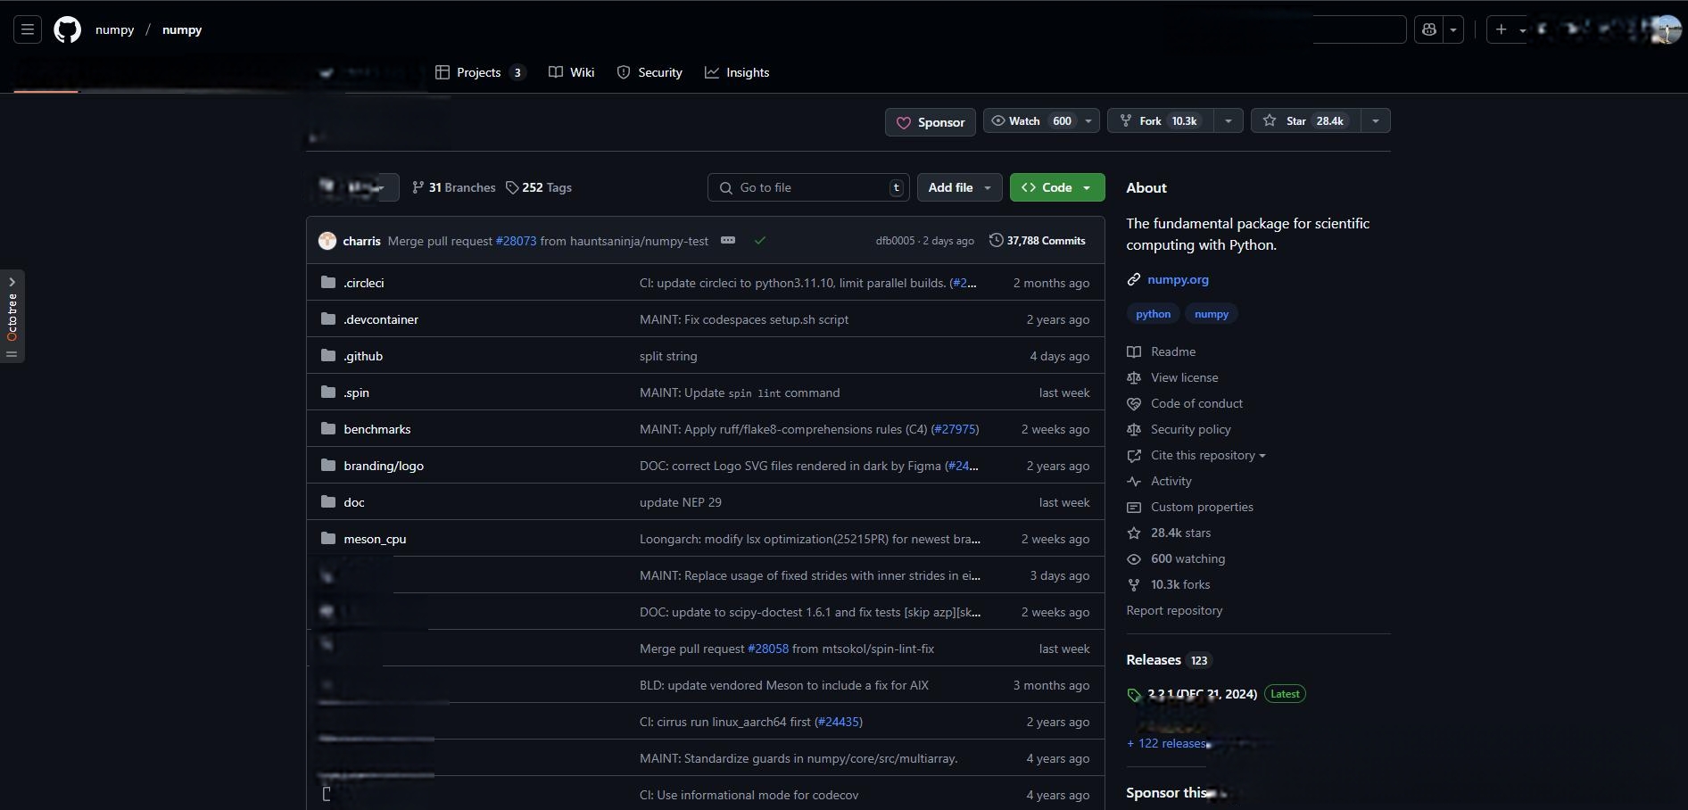The height and width of the screenshot is (810, 1688).
Task: Expand the Octotree sidebar panel
Action: click(x=12, y=316)
